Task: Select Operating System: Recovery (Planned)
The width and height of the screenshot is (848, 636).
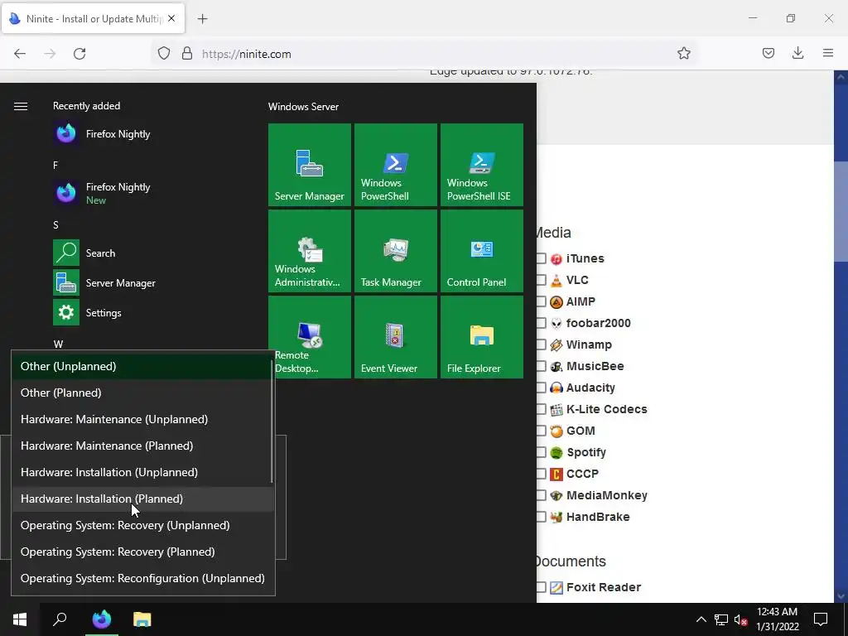Action: tap(142, 552)
